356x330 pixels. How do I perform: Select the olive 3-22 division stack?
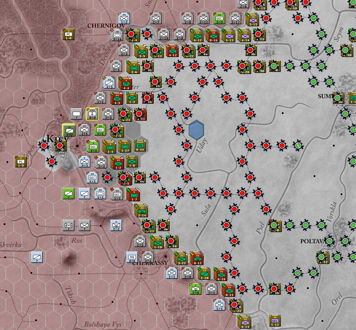[181, 258]
